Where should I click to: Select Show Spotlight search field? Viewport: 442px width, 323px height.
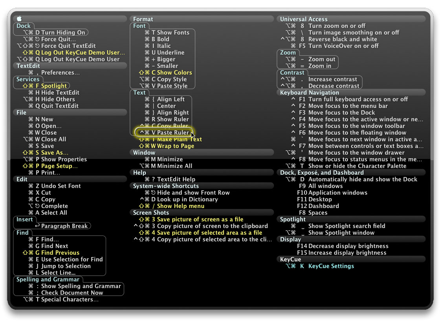(348, 226)
